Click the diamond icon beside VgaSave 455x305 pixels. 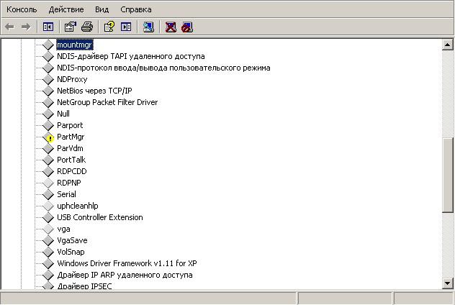pos(48,240)
